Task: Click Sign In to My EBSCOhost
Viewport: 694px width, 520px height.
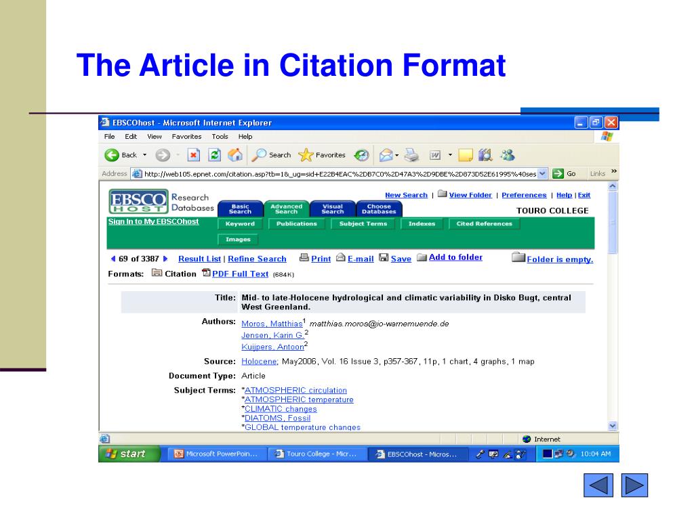Action: pyautogui.click(x=154, y=221)
